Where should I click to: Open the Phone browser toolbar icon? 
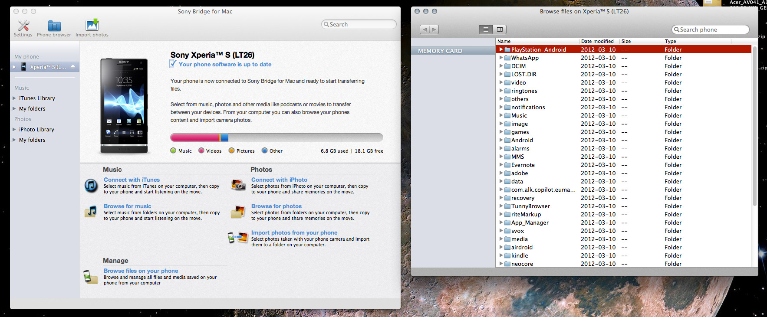(x=54, y=26)
